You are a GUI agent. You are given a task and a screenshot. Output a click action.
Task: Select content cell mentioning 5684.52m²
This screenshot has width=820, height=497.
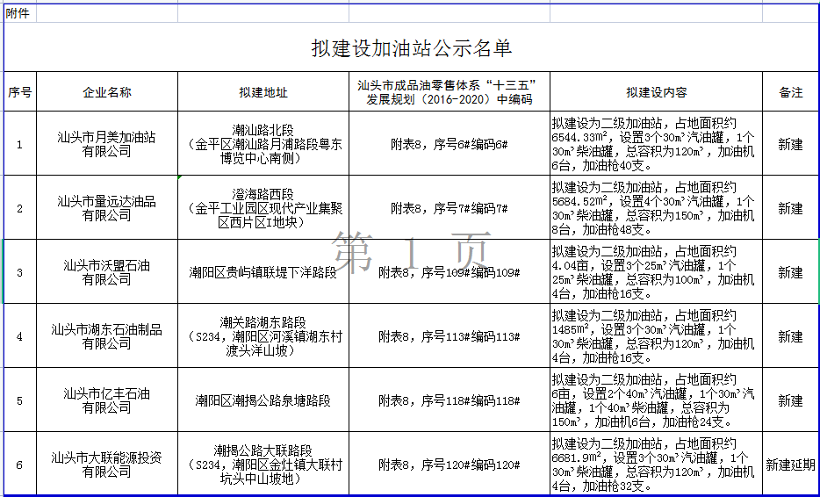coord(657,208)
